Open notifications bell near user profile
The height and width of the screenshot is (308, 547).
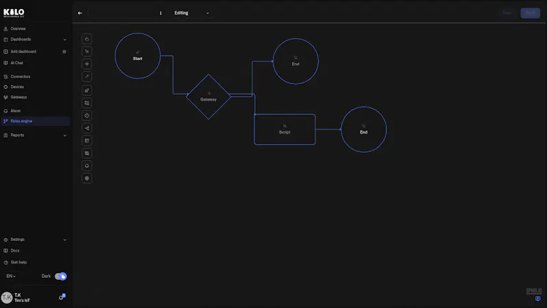click(62, 297)
